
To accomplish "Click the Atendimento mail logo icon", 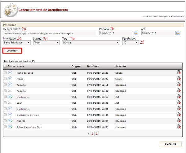I will click(11, 10).
